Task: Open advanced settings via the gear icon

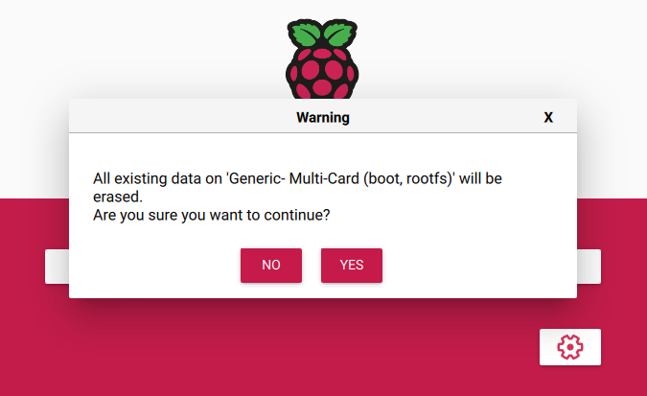Action: coord(569,347)
